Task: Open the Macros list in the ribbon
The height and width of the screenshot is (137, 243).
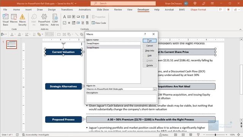Action: 14,19
